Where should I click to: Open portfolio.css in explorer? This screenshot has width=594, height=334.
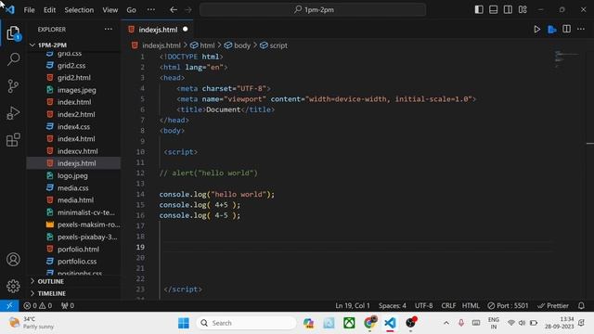(77, 262)
